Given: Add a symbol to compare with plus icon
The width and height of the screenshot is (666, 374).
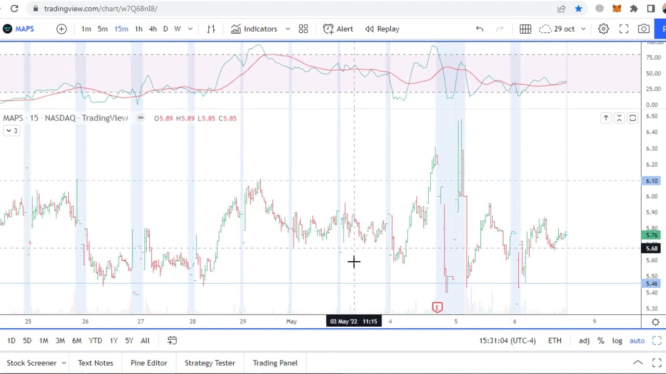Looking at the screenshot, I should point(61,29).
